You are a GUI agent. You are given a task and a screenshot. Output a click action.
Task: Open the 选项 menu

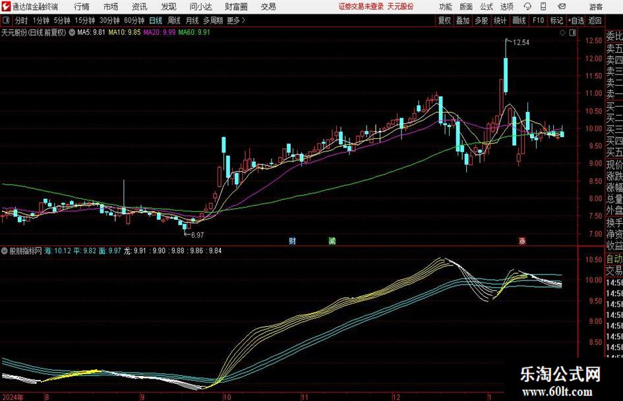click(506, 7)
